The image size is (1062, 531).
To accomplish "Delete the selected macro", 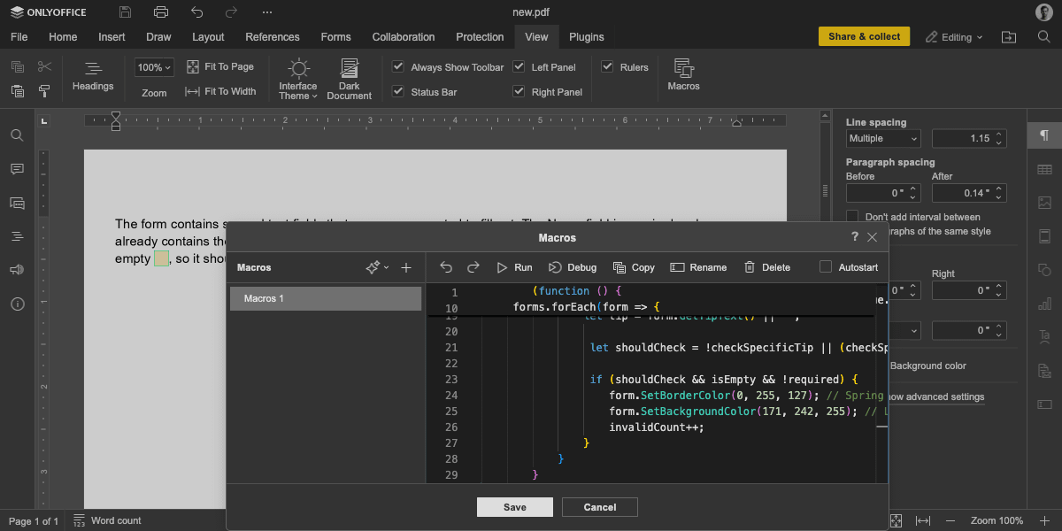I will pyautogui.click(x=766, y=267).
